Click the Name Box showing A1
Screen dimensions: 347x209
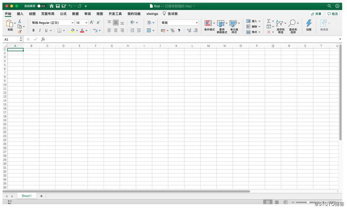tap(11, 39)
